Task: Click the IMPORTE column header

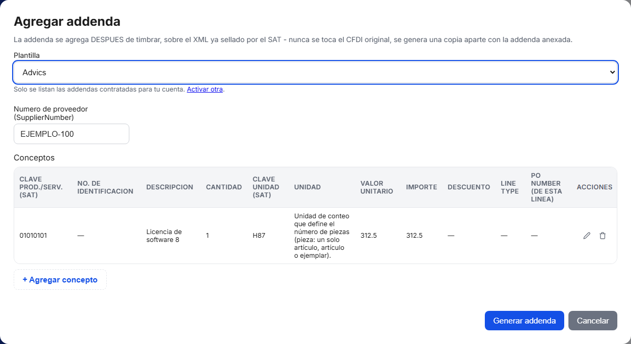Action: pos(422,187)
